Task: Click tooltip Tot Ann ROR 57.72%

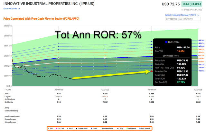Action: 181,82
